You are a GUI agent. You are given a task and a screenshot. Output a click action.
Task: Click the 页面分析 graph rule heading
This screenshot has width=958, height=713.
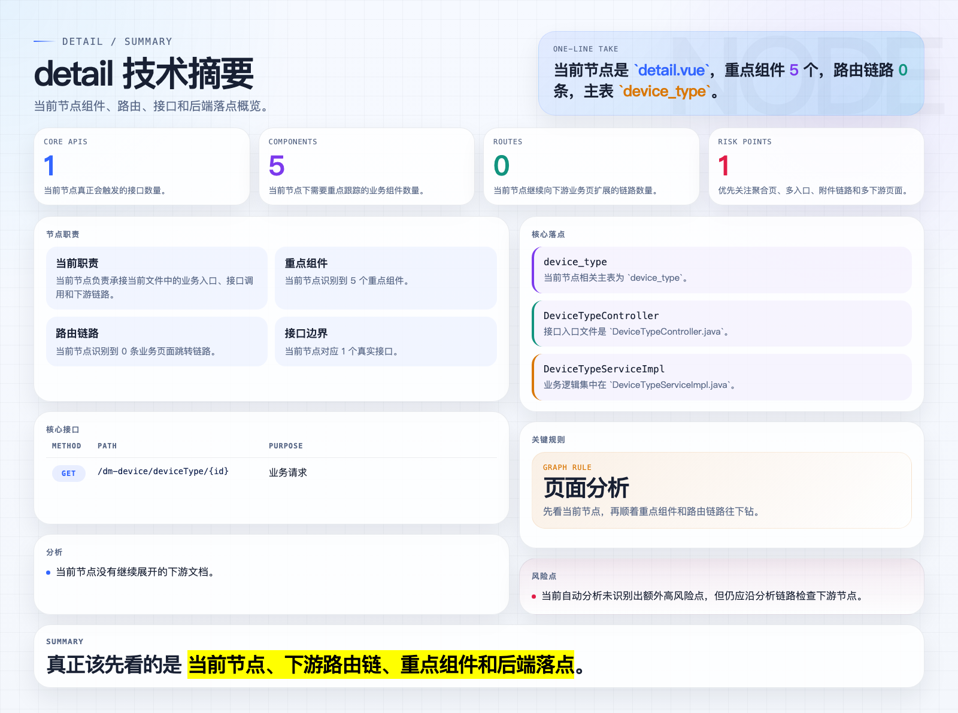tap(586, 488)
